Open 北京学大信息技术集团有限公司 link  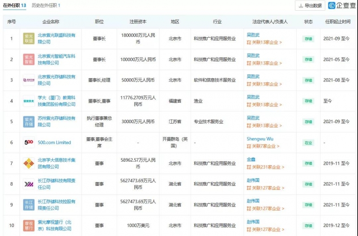coord(56,163)
